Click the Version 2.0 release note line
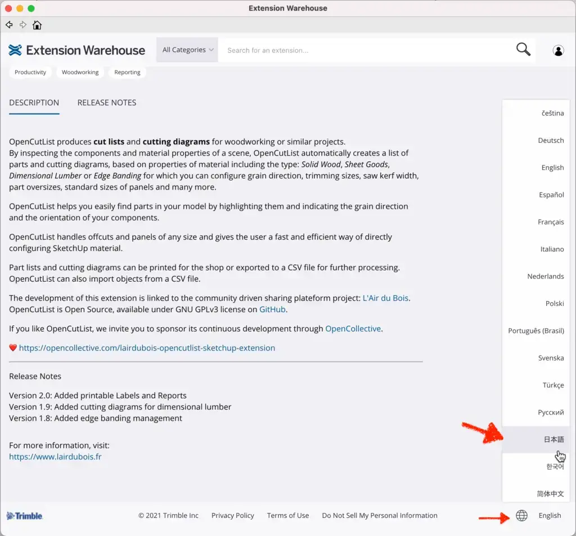The height and width of the screenshot is (536, 576). click(x=98, y=395)
